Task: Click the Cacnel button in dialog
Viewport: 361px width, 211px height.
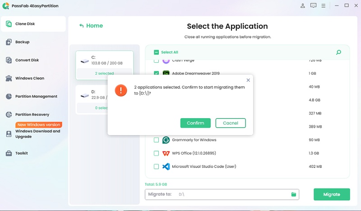Action: pos(231,123)
